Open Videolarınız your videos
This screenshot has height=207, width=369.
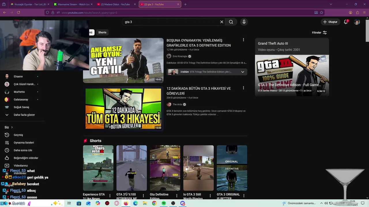(x=21, y=166)
